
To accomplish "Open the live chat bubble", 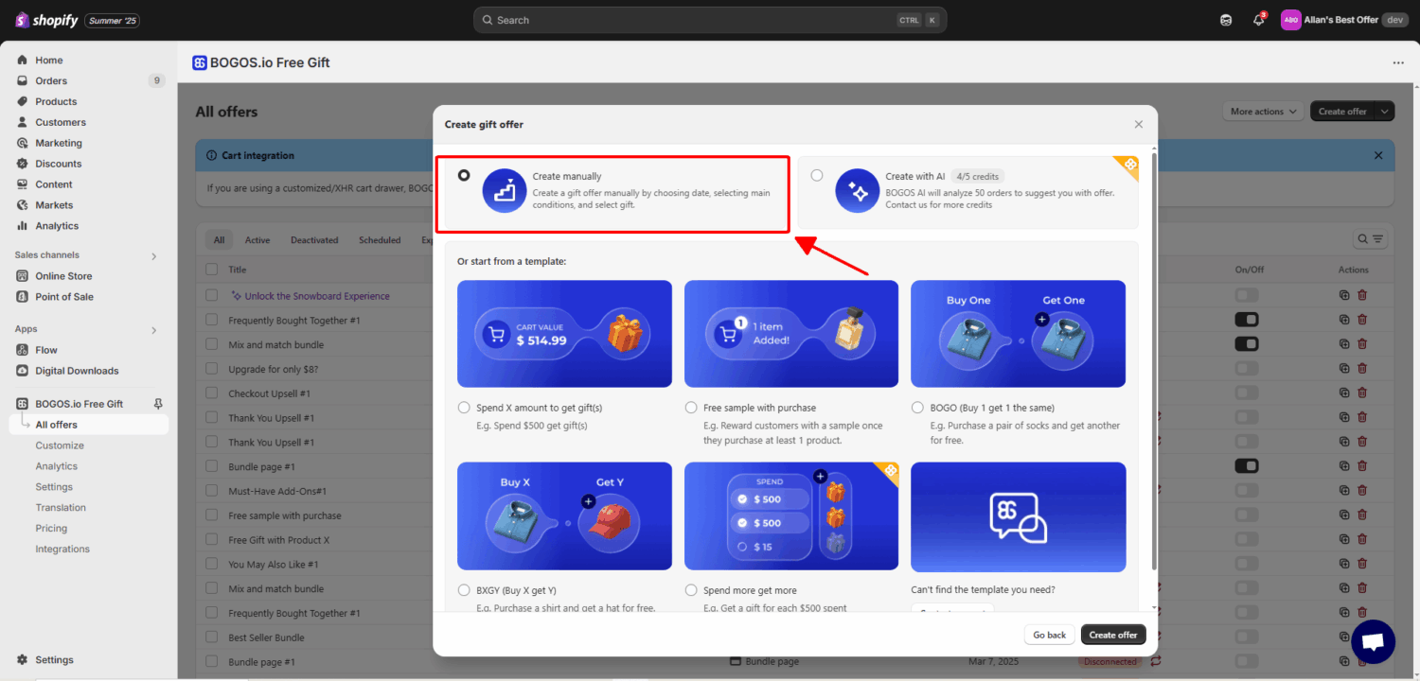I will [x=1373, y=642].
